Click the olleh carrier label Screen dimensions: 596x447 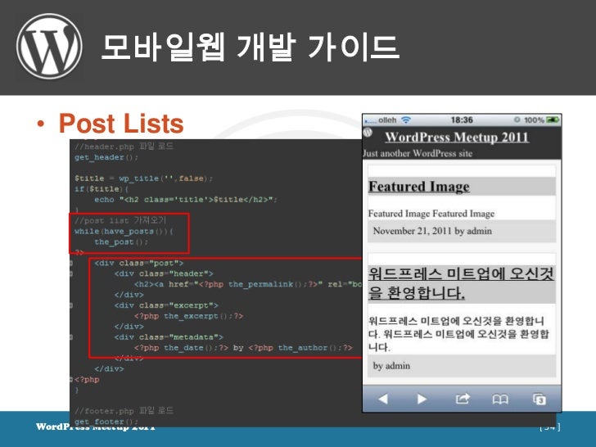click(387, 120)
